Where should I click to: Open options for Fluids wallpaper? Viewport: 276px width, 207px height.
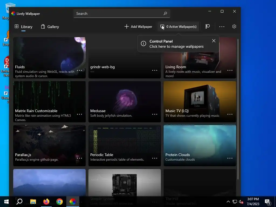80,70
